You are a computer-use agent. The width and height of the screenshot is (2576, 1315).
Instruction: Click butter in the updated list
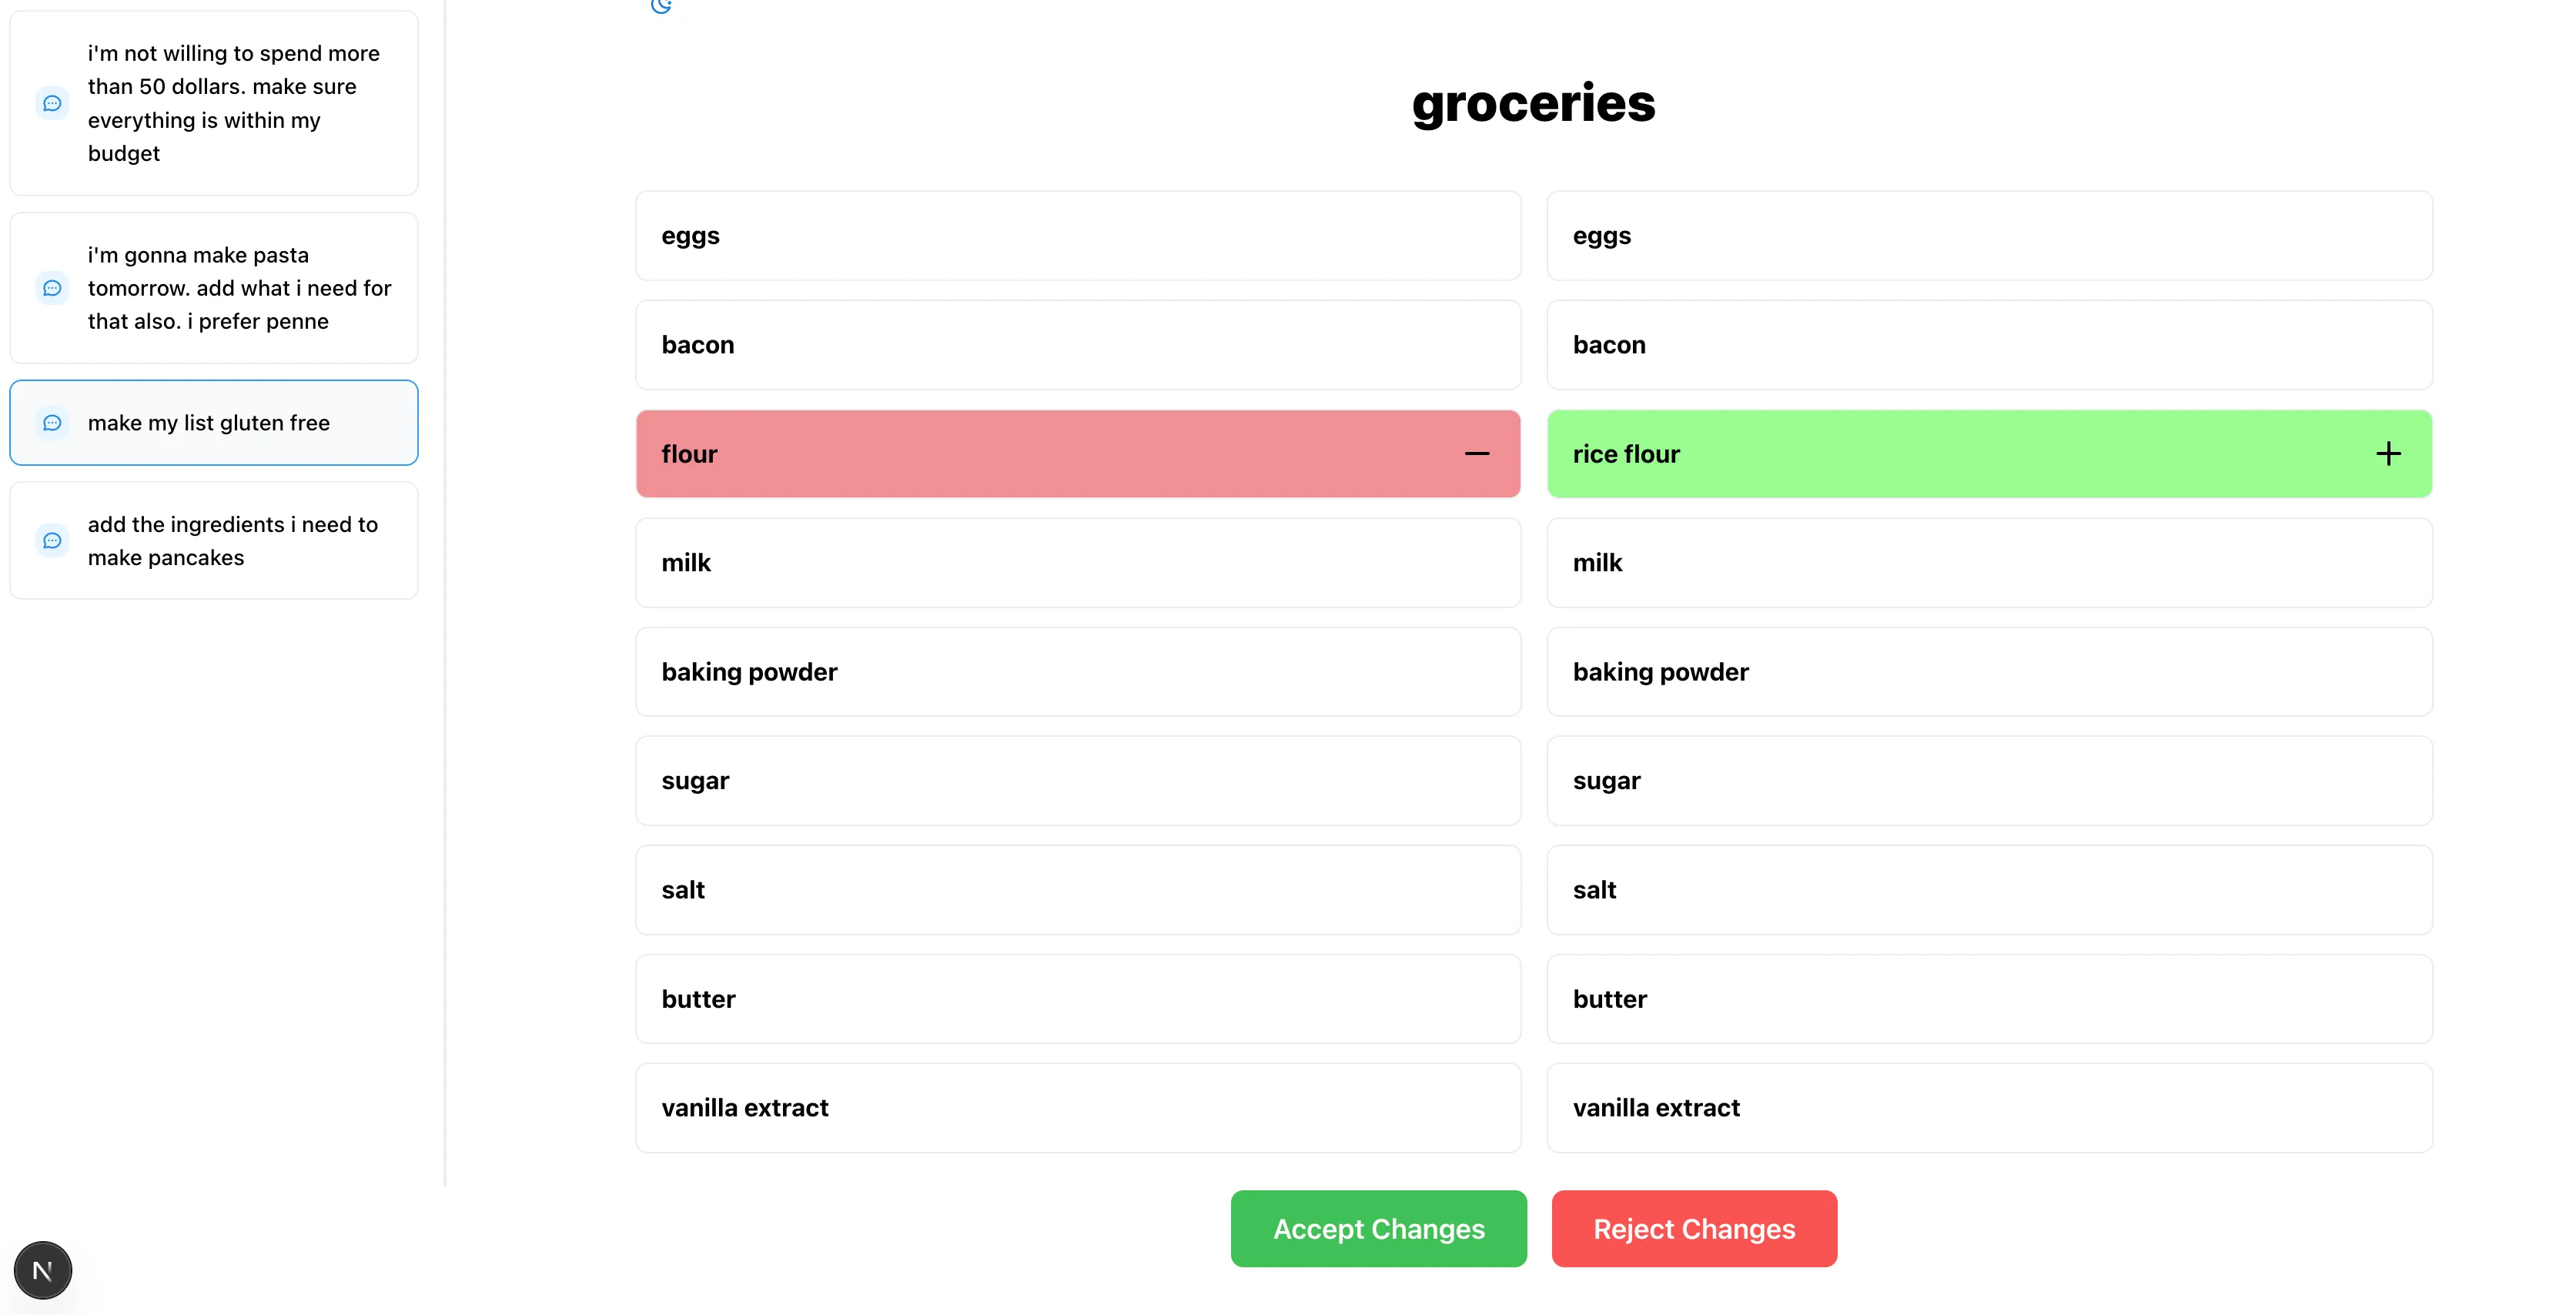click(x=1989, y=999)
